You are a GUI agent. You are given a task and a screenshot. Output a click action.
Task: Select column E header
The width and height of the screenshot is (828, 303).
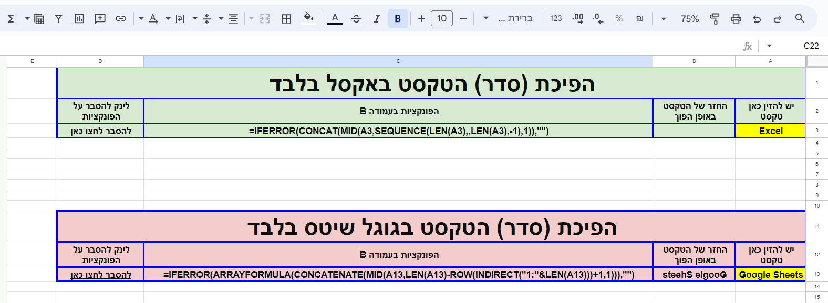click(x=32, y=61)
